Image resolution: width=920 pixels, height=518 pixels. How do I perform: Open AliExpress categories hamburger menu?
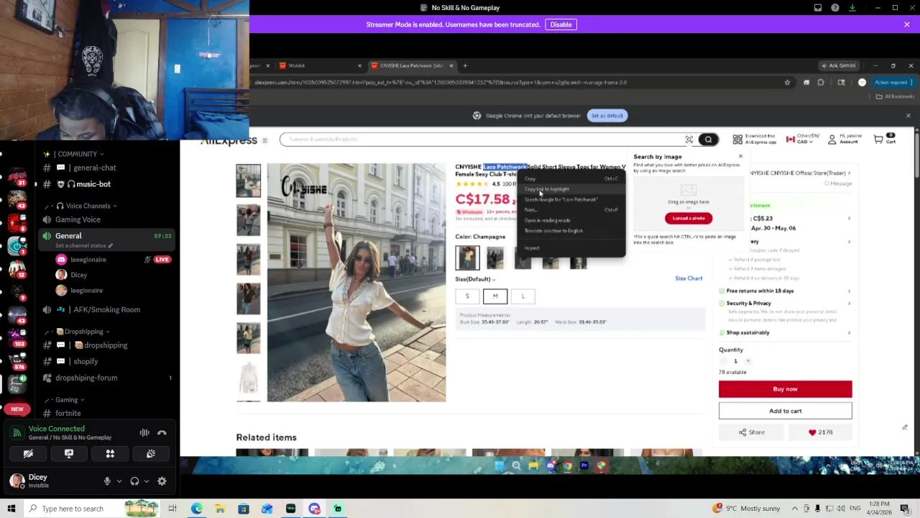tap(264, 140)
